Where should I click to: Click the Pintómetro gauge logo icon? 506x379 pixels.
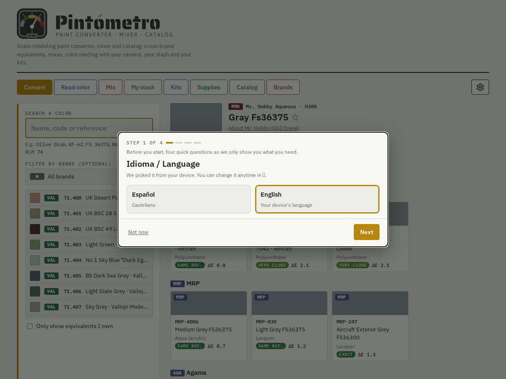click(x=32, y=24)
